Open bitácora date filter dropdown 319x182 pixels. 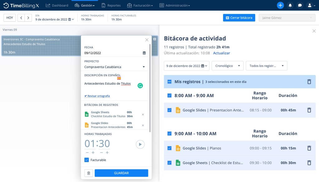click(187, 66)
